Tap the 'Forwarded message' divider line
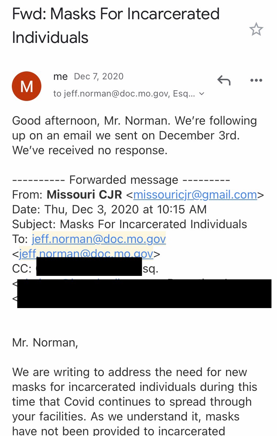Screen dimensions: 277x436 click(x=121, y=180)
